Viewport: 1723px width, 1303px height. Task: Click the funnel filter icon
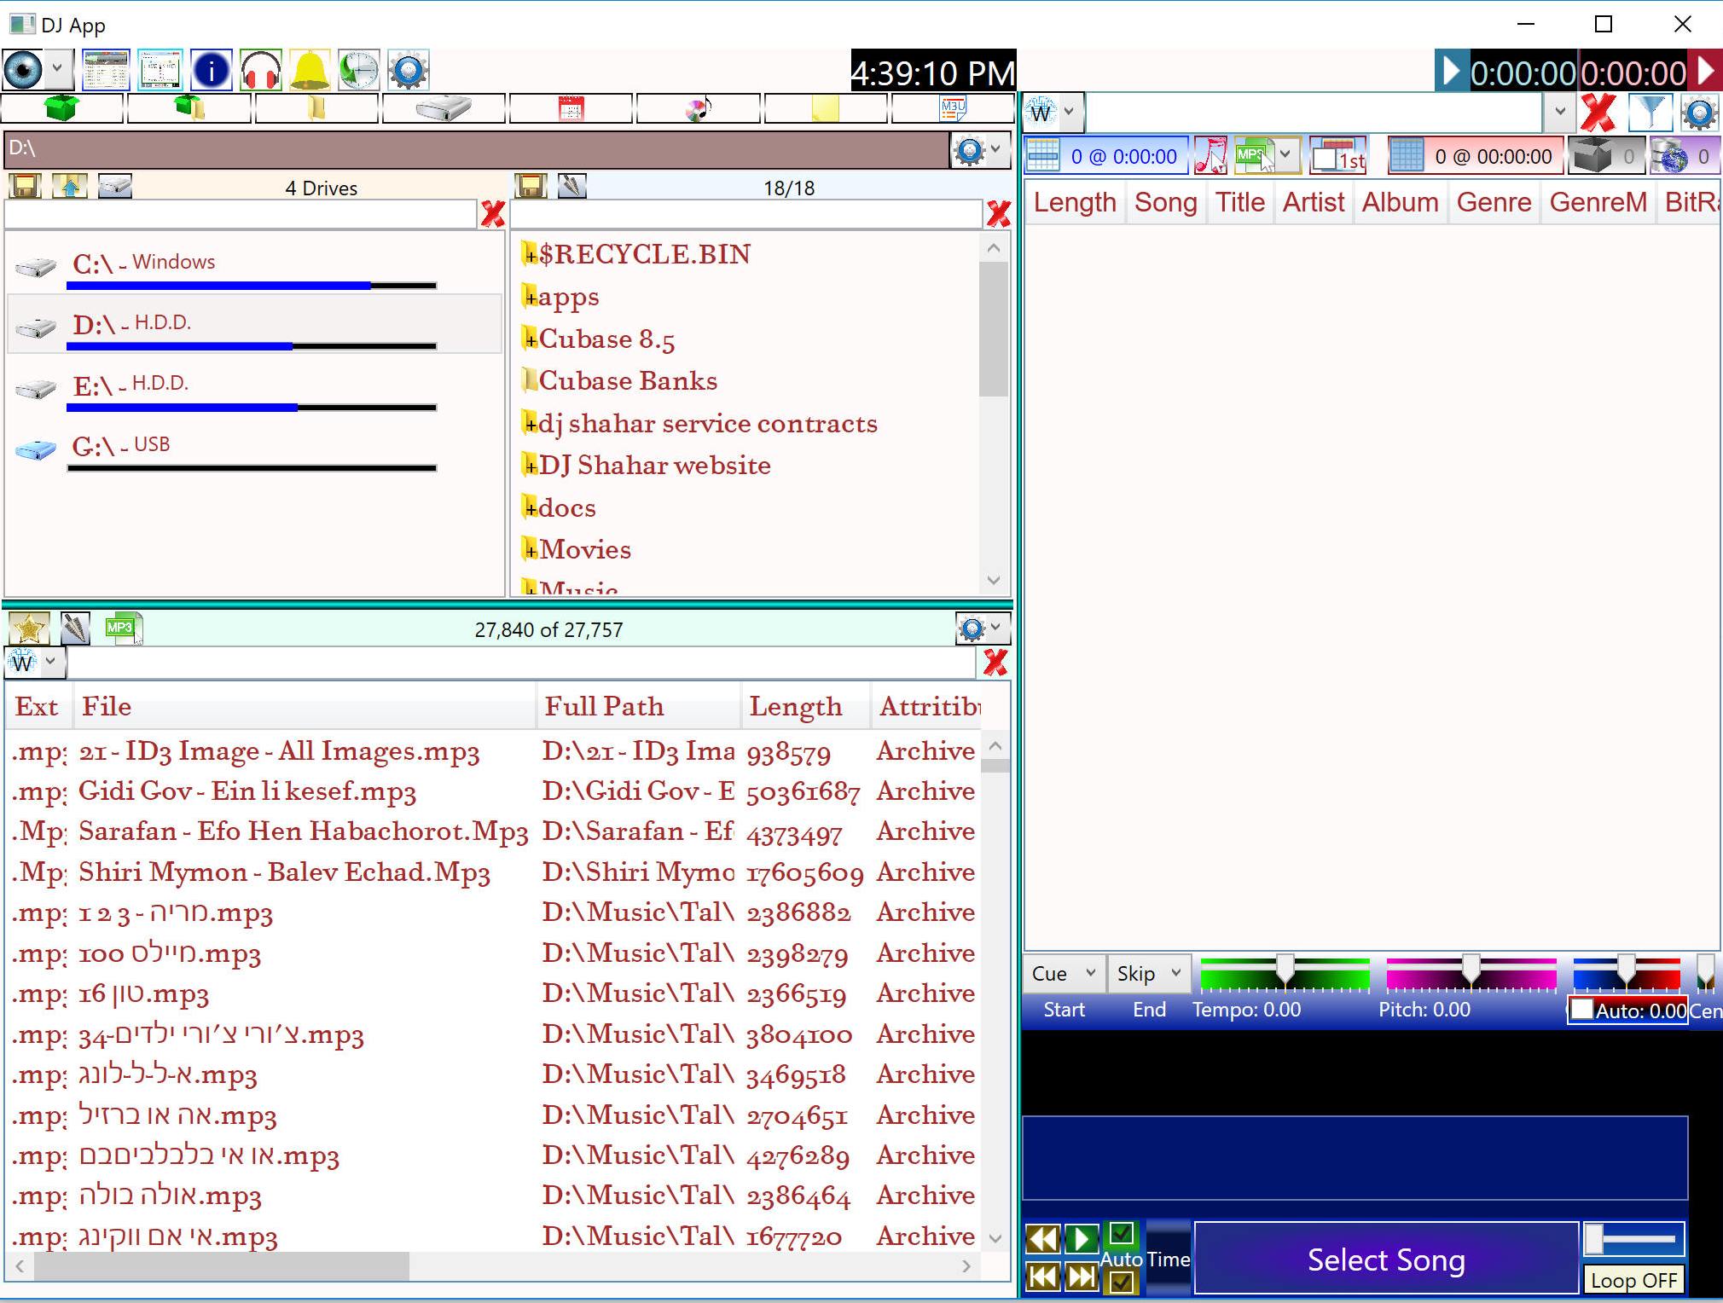coord(1650,113)
